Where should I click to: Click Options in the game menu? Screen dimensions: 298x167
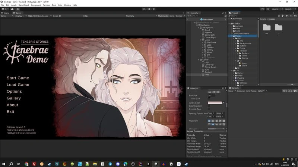click(x=14, y=91)
